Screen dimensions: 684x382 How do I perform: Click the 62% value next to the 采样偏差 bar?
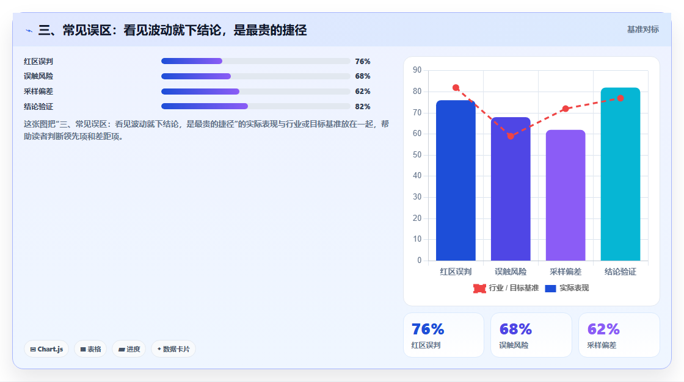(363, 92)
